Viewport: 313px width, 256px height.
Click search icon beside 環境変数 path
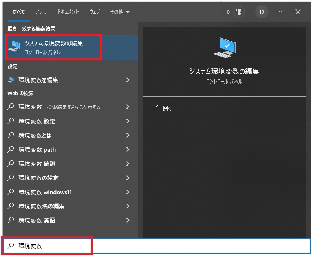11,149
